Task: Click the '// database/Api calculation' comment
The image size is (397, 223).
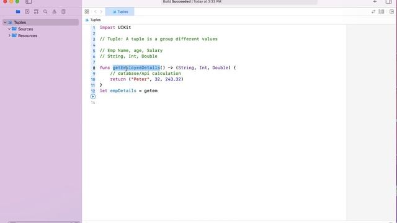Action: 146,74
